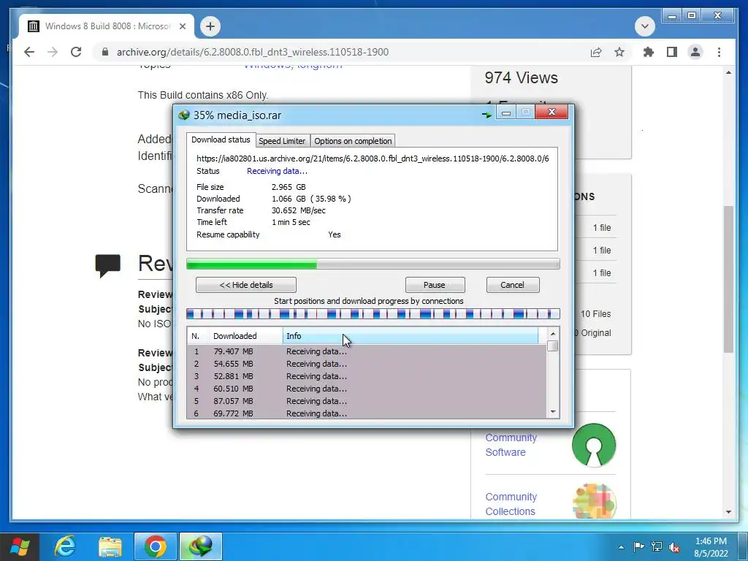Open the Community Collections link

tap(511, 504)
